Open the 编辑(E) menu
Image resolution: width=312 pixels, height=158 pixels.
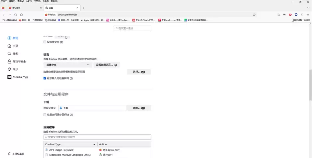pyautogui.click(x=12, y=1)
